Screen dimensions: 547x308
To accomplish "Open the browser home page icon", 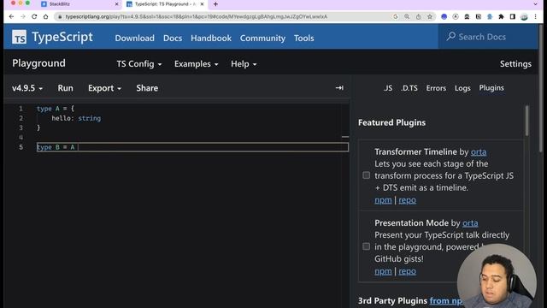I will (x=45, y=16).
